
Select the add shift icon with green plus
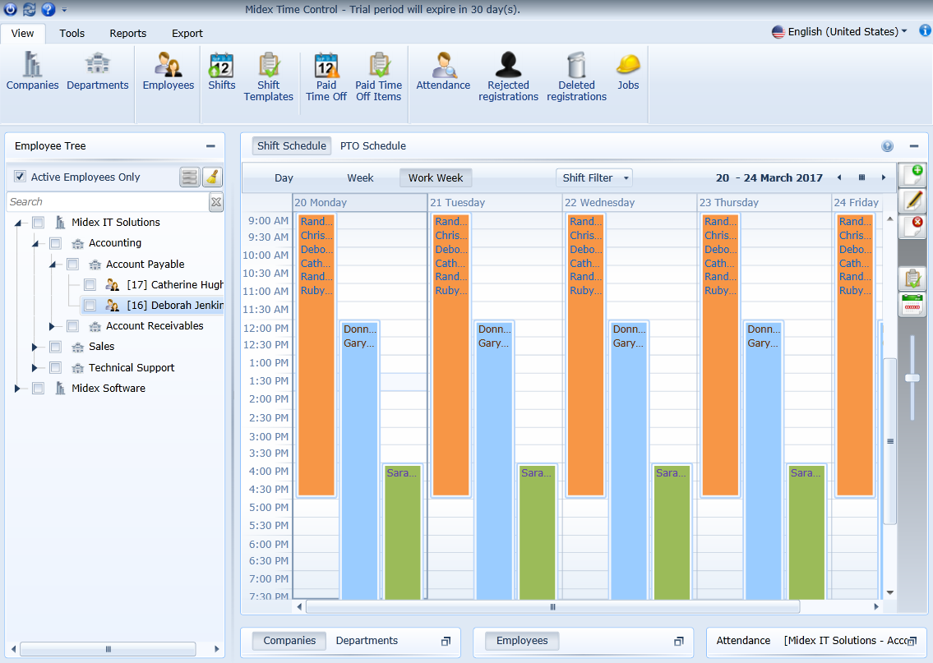(x=912, y=174)
